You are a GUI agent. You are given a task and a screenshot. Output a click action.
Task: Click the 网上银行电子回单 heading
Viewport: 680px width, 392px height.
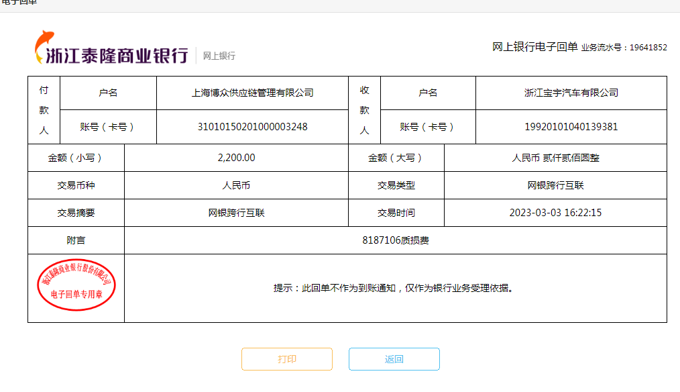tap(534, 47)
